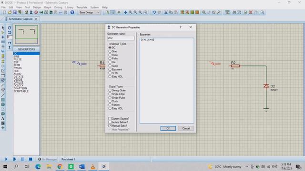The height and width of the screenshot is (171, 305).
Task: Click the Windows Start button
Action: 5,167
